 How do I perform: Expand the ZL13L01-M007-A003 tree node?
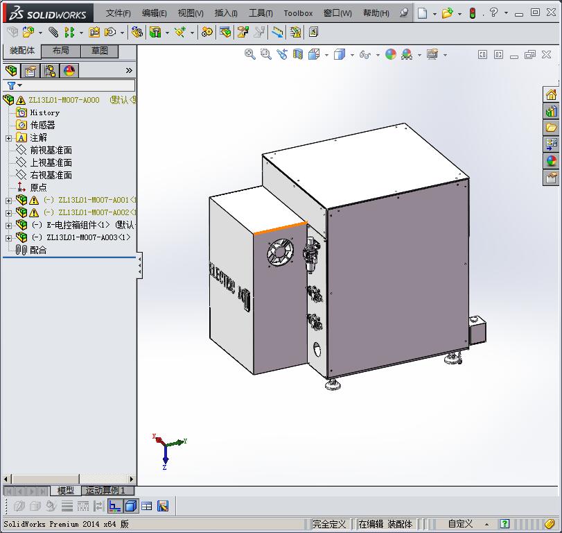8,238
